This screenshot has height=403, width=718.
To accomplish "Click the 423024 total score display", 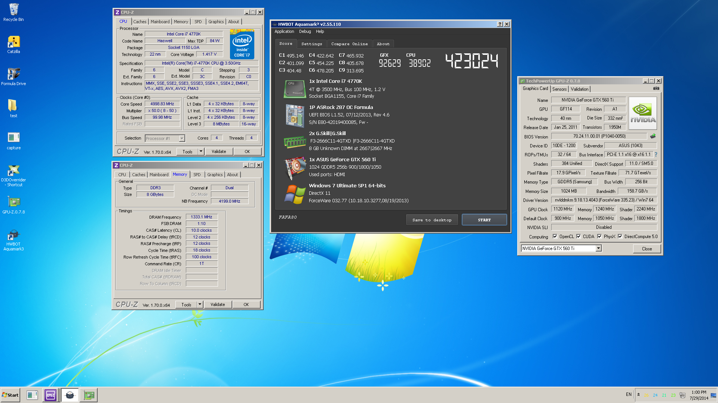I will pyautogui.click(x=472, y=61).
